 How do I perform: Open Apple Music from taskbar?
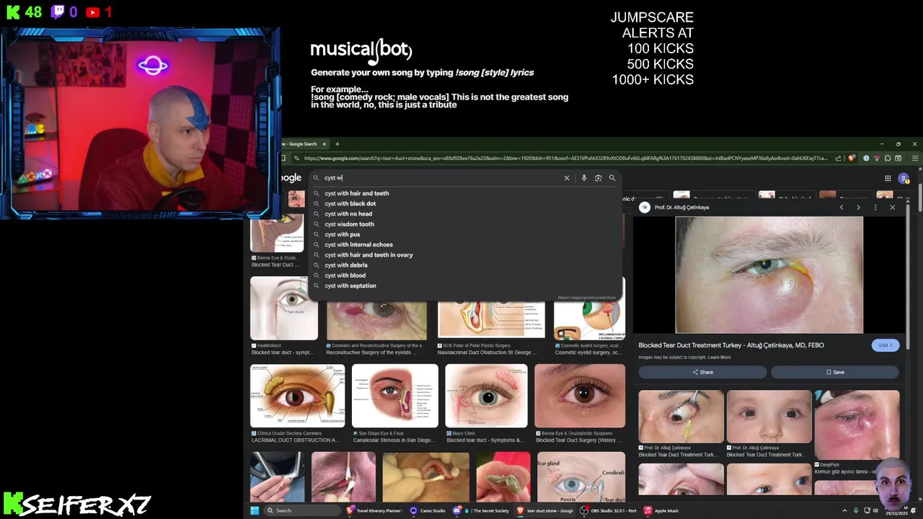(661, 510)
